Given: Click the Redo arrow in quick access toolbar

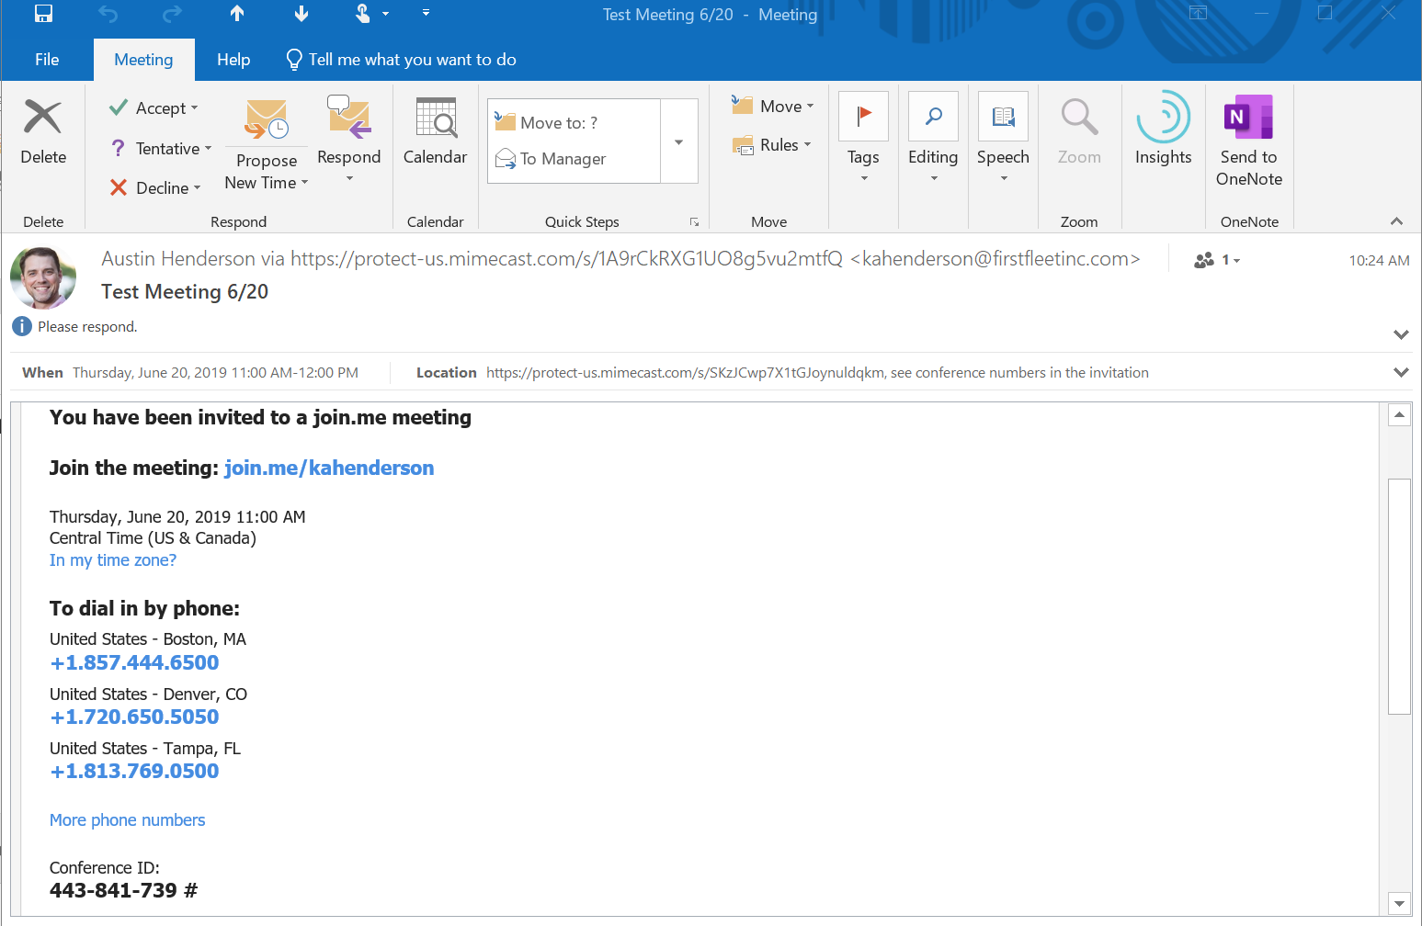Looking at the screenshot, I should coord(172,13).
